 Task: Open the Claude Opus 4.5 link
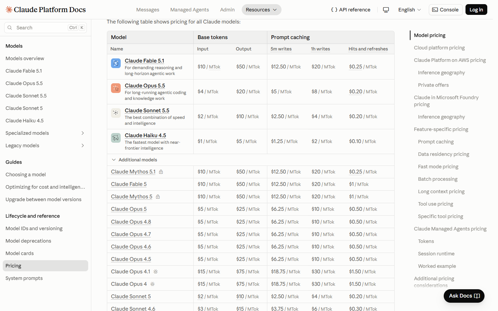click(x=131, y=259)
